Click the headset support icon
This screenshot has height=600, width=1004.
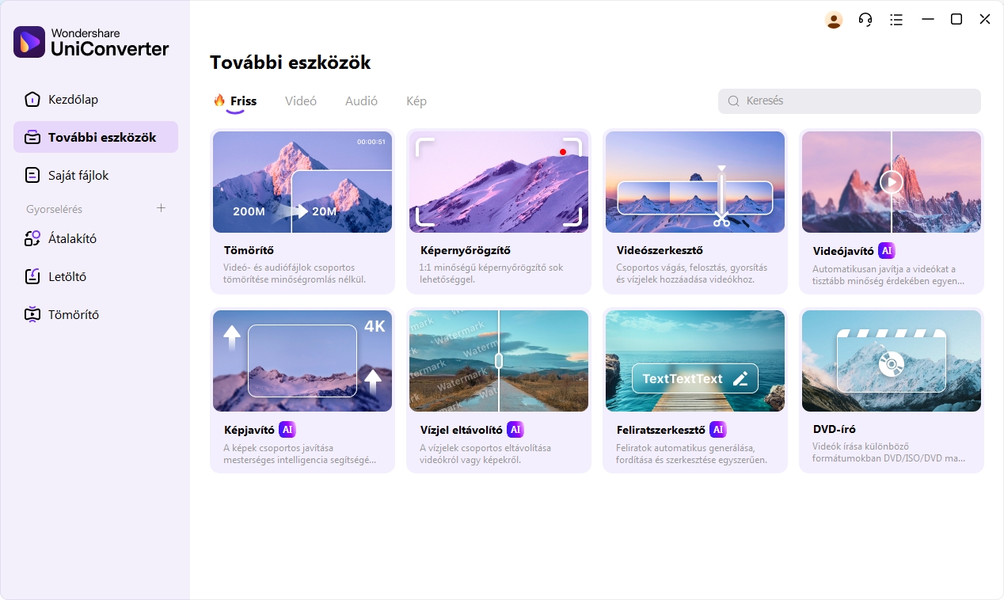[865, 20]
